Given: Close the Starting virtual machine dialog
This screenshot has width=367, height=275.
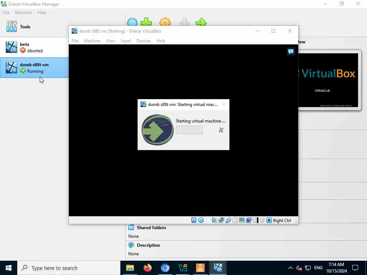Looking at the screenshot, I should pos(224,104).
